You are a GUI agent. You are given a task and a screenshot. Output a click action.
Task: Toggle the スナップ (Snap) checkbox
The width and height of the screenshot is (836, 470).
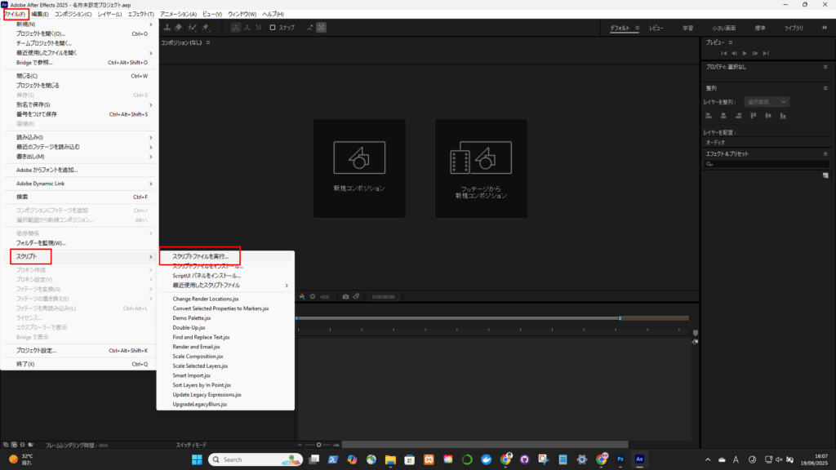(273, 28)
